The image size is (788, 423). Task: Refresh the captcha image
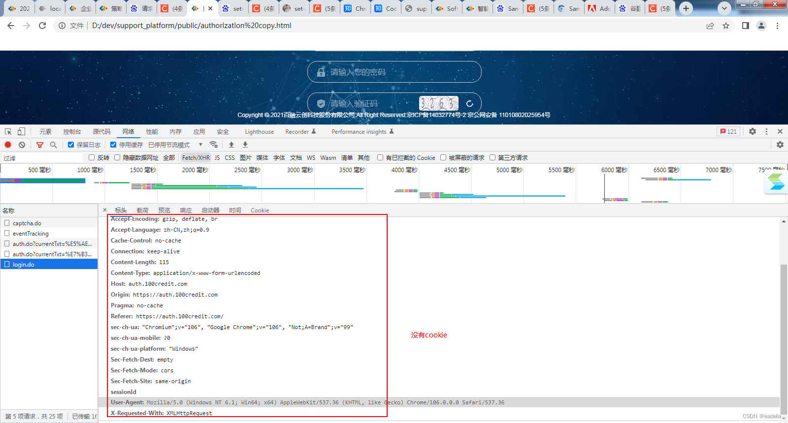tap(470, 103)
